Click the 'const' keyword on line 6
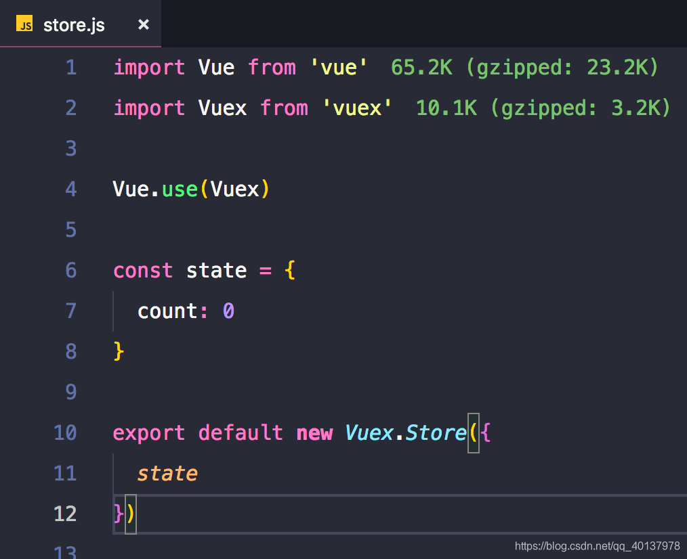This screenshot has width=687, height=559. 143,271
